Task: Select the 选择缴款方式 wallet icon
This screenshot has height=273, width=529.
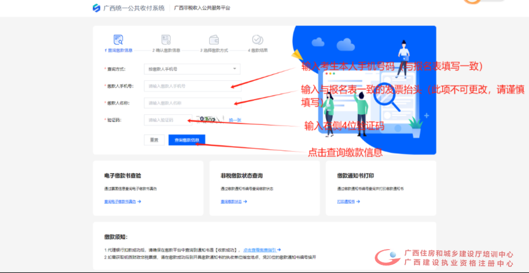Action: tap(214, 40)
